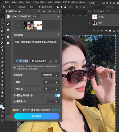Open the StartAI layers sidebar icon
This screenshot has height=132, width=119.
[8, 30]
